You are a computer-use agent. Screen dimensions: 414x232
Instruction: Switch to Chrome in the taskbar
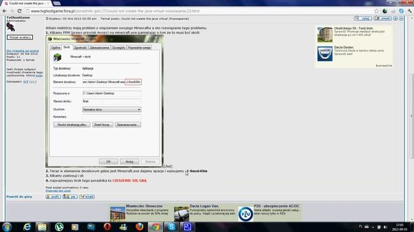click(x=155, y=227)
